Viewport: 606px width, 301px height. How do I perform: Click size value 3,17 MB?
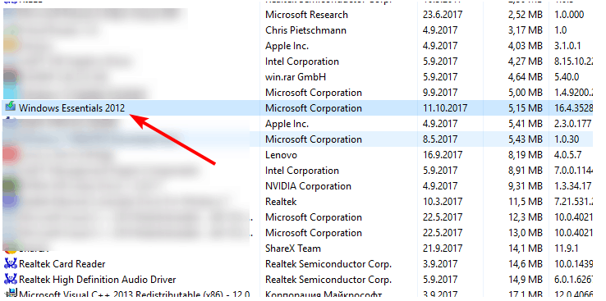coord(526,30)
